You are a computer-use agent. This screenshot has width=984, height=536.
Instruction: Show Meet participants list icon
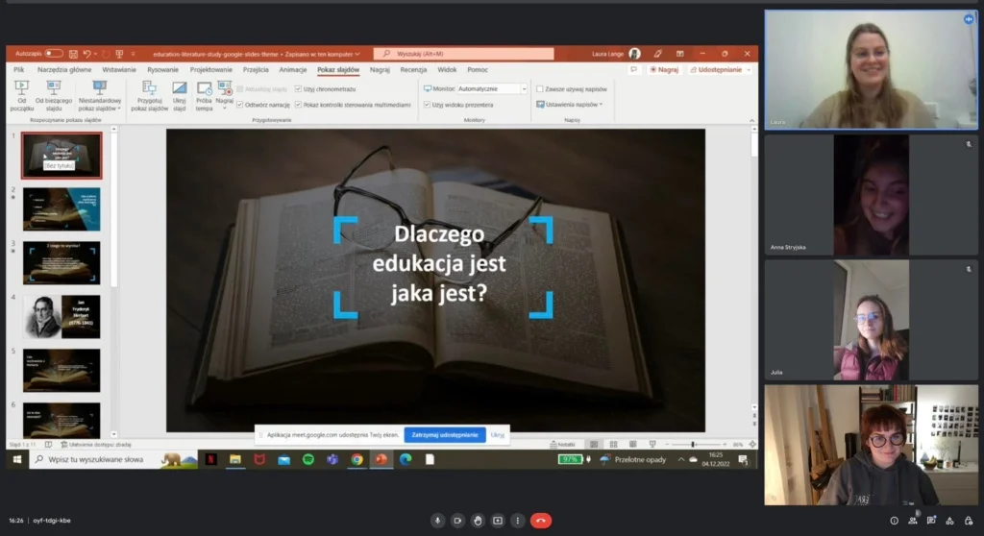tap(913, 521)
